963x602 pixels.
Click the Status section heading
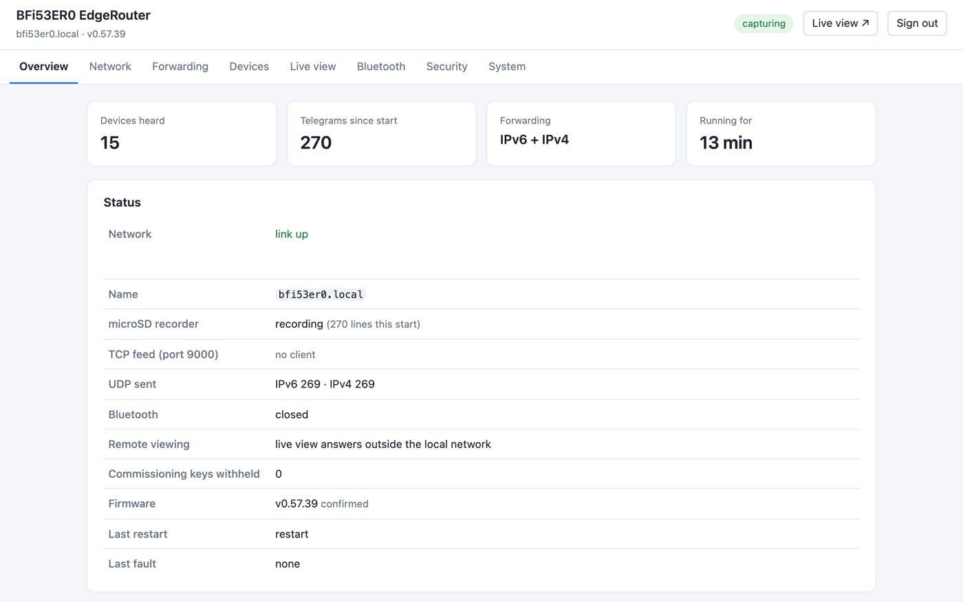[x=122, y=203]
